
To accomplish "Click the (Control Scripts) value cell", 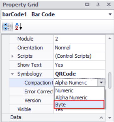I will tap(80, 56).
